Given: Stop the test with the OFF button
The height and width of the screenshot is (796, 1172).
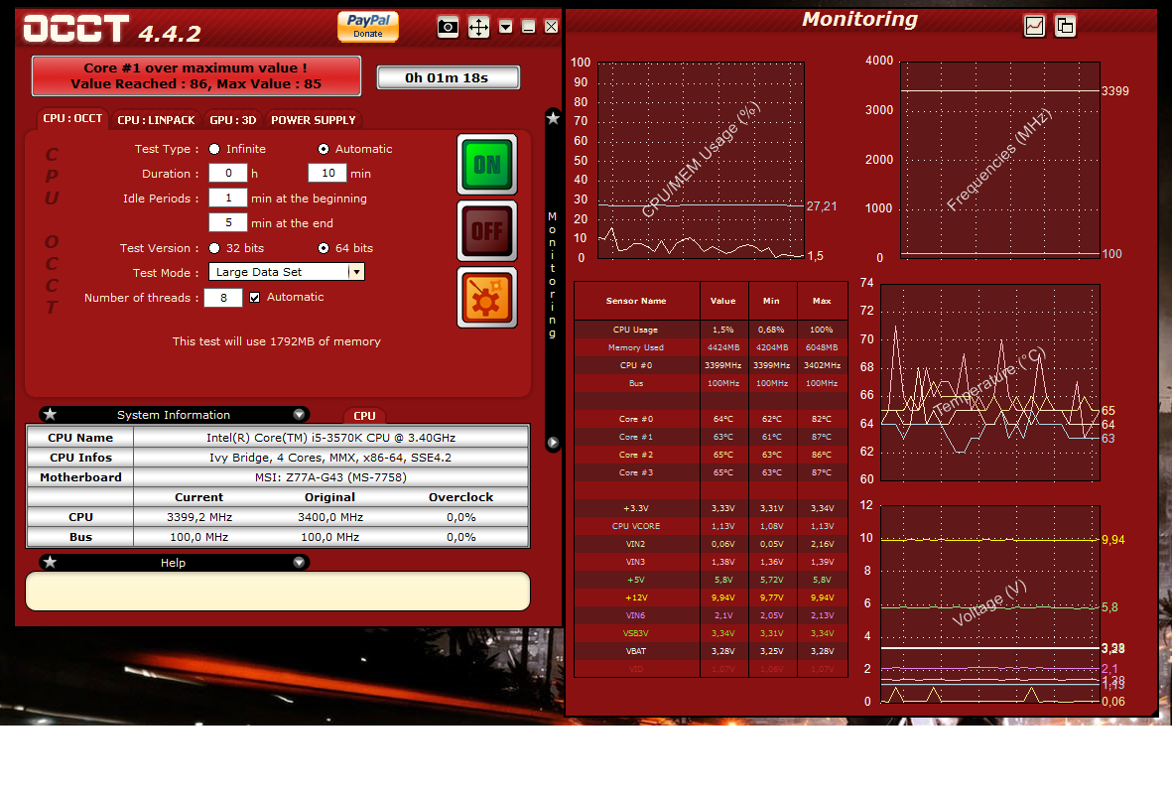Looking at the screenshot, I should 487,231.
